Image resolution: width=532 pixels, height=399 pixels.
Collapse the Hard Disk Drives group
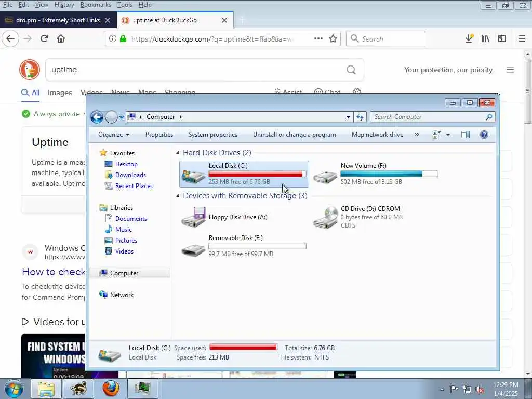click(178, 153)
